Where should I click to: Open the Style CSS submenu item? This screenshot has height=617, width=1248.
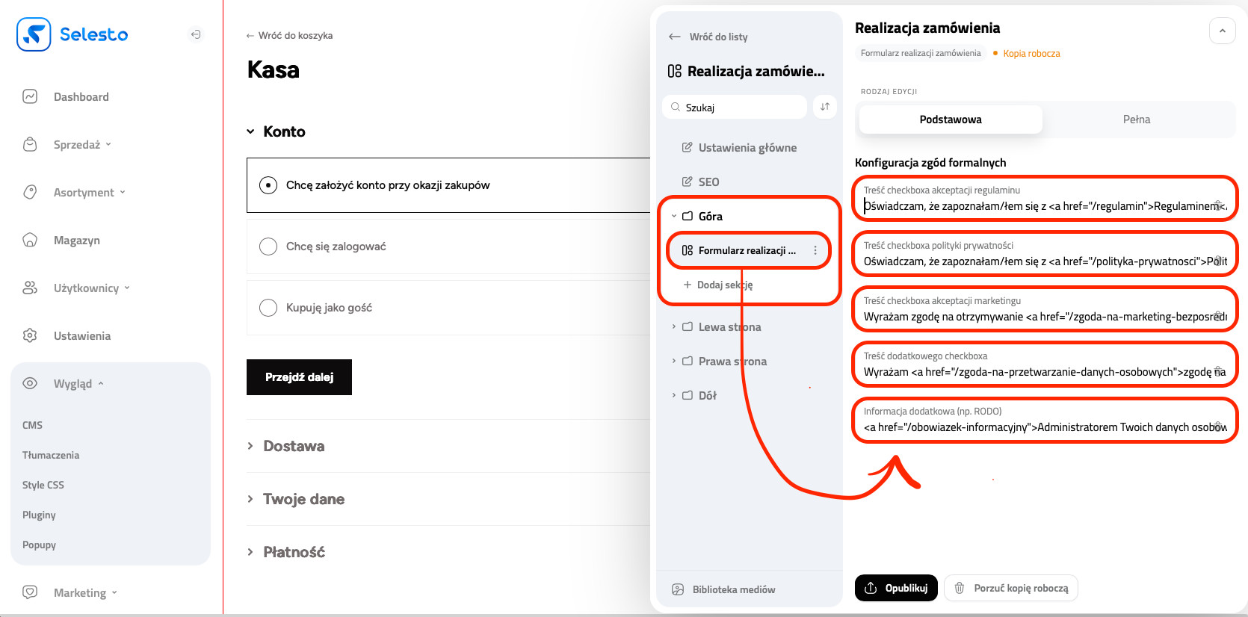(43, 485)
